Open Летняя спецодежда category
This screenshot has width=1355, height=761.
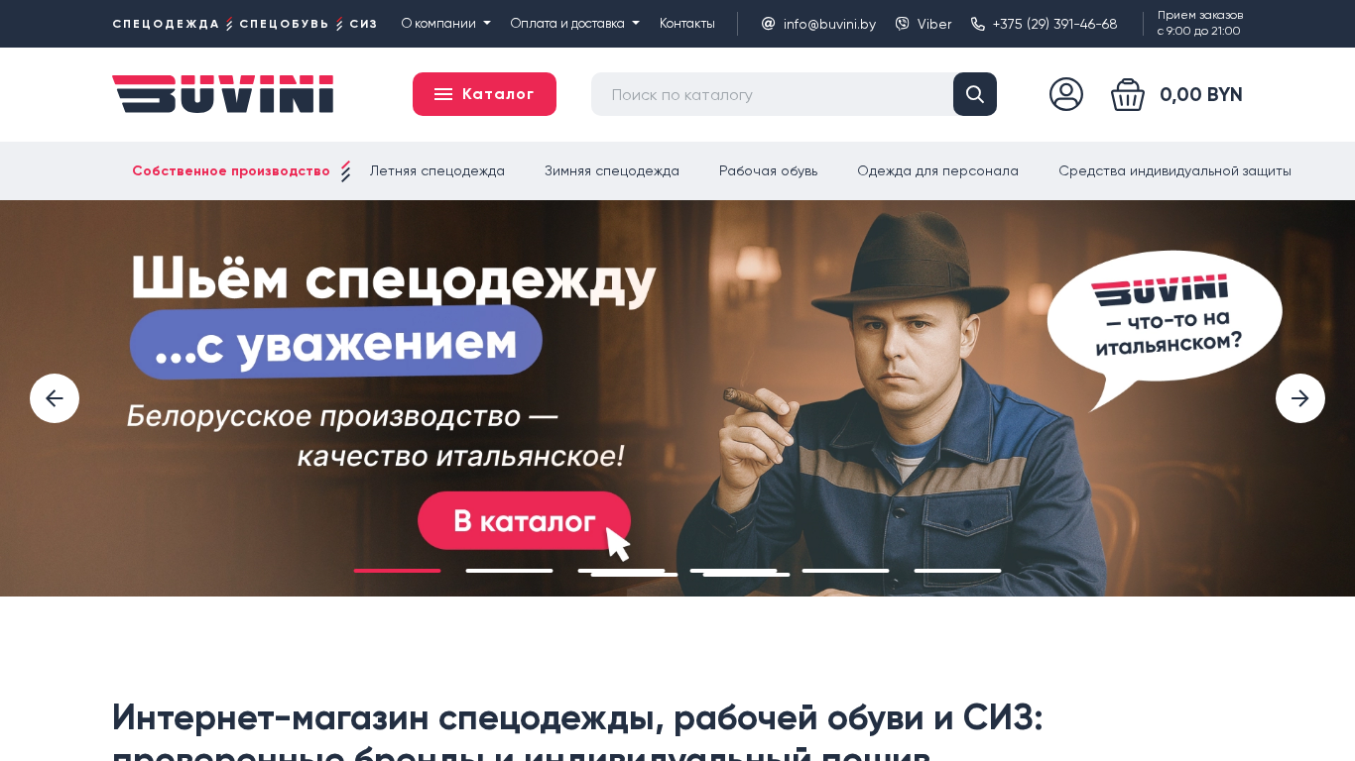tap(436, 170)
